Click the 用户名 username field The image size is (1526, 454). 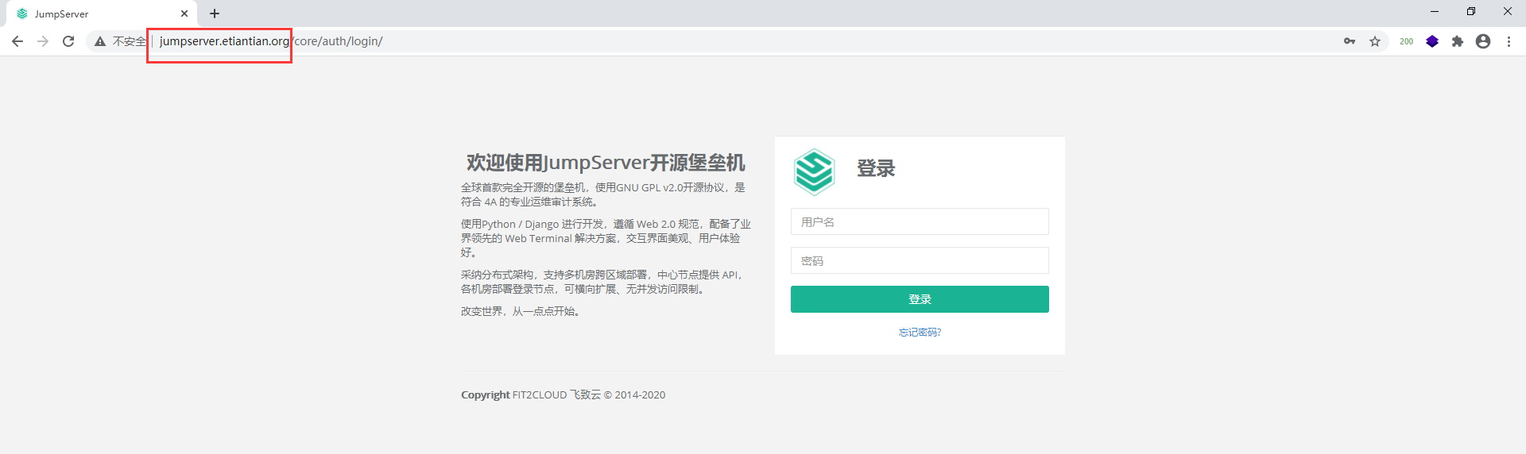(x=920, y=221)
